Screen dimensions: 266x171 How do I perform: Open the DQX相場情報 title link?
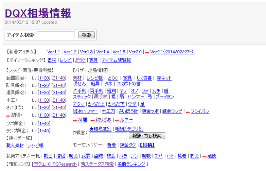coord(38,13)
